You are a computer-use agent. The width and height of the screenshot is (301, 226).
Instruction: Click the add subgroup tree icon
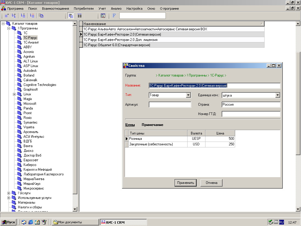14,16
